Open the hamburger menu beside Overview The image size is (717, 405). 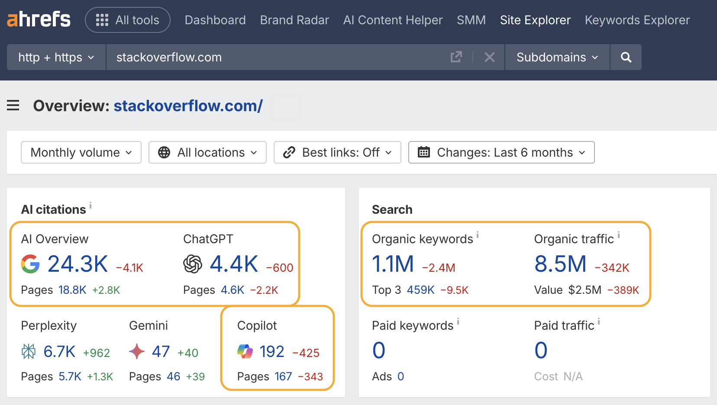coord(13,106)
